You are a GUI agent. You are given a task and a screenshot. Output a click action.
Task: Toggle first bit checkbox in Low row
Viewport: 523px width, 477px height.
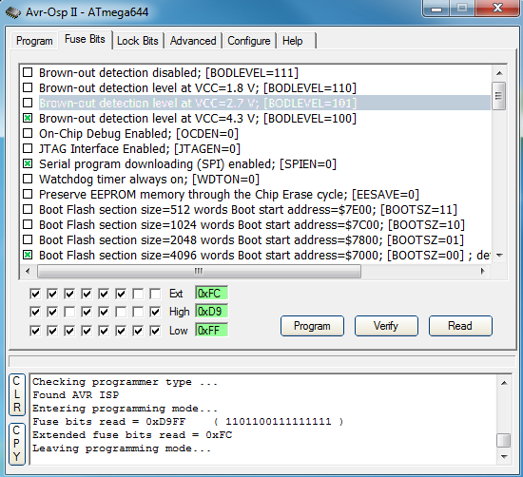pos(35,331)
